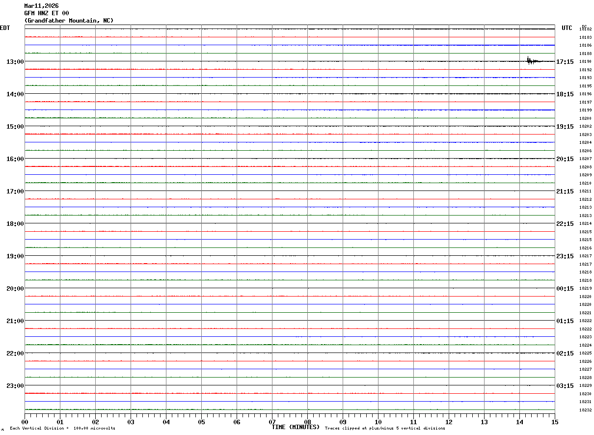The height and width of the screenshot is (435, 594).
Task: Click minute 11 on the time axis
Action: click(x=413, y=422)
